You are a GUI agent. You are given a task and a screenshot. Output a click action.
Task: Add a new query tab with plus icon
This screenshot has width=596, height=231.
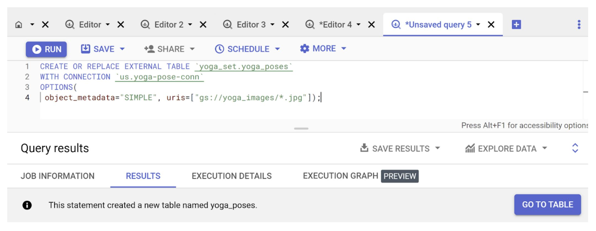coord(516,25)
